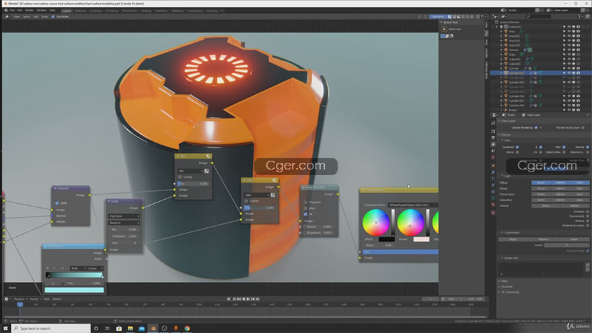Collapse the Cryptomatte panel
The image size is (592, 333).
[511, 233]
